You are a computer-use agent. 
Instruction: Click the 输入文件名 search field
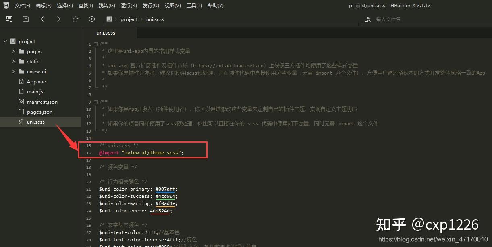click(x=431, y=19)
